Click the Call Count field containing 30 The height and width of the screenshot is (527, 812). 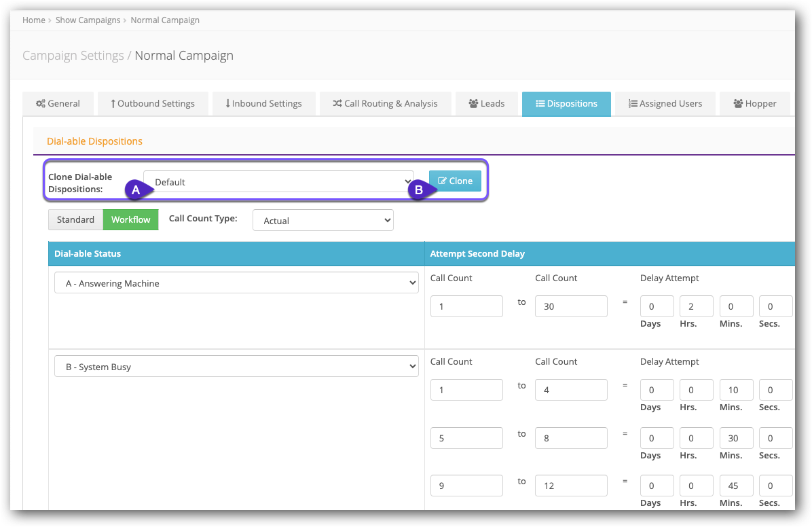pyautogui.click(x=571, y=306)
